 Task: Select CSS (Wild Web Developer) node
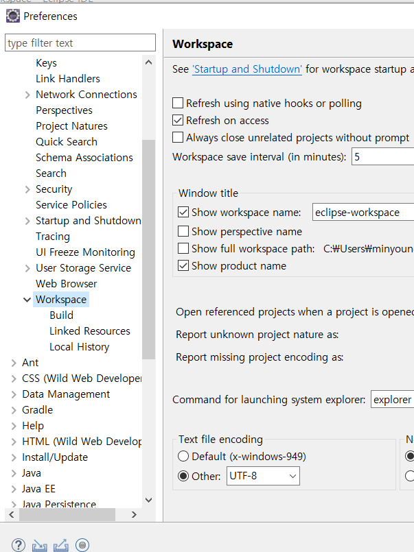[82, 379]
